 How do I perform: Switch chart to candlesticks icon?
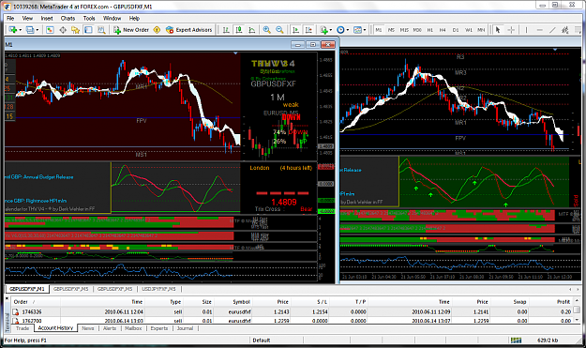click(x=239, y=30)
